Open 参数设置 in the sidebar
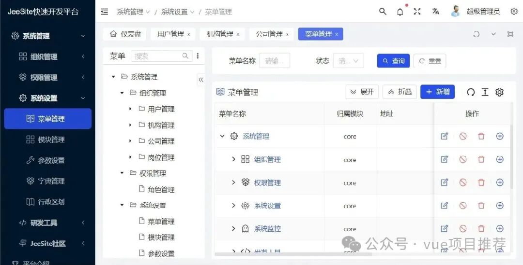The image size is (523, 265). click(x=47, y=160)
